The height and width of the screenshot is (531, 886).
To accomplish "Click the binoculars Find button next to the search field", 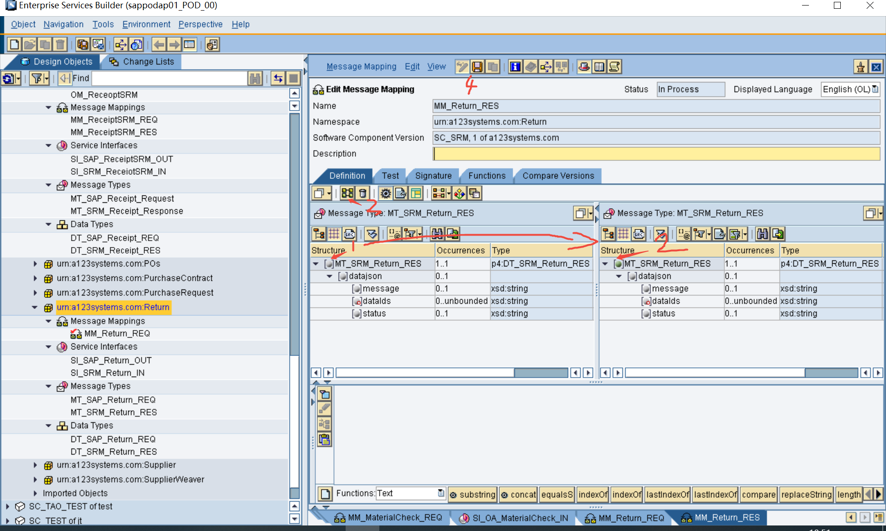I will pyautogui.click(x=255, y=78).
